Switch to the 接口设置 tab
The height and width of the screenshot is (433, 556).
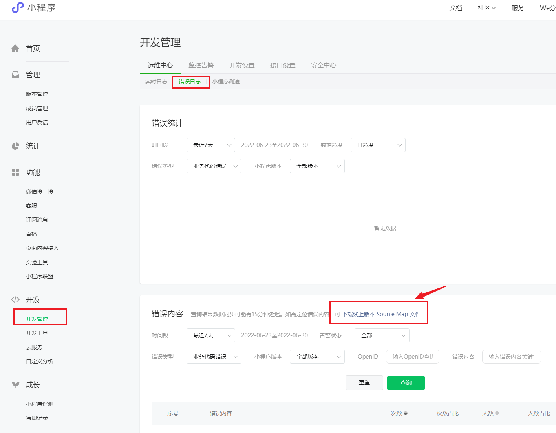tap(283, 65)
